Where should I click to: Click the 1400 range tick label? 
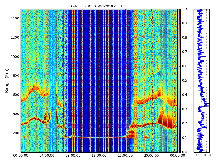[x=15, y=18]
